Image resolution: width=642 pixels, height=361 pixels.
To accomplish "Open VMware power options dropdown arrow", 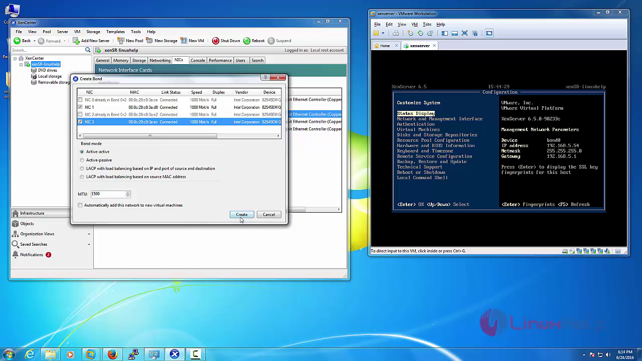I will [x=383, y=33].
